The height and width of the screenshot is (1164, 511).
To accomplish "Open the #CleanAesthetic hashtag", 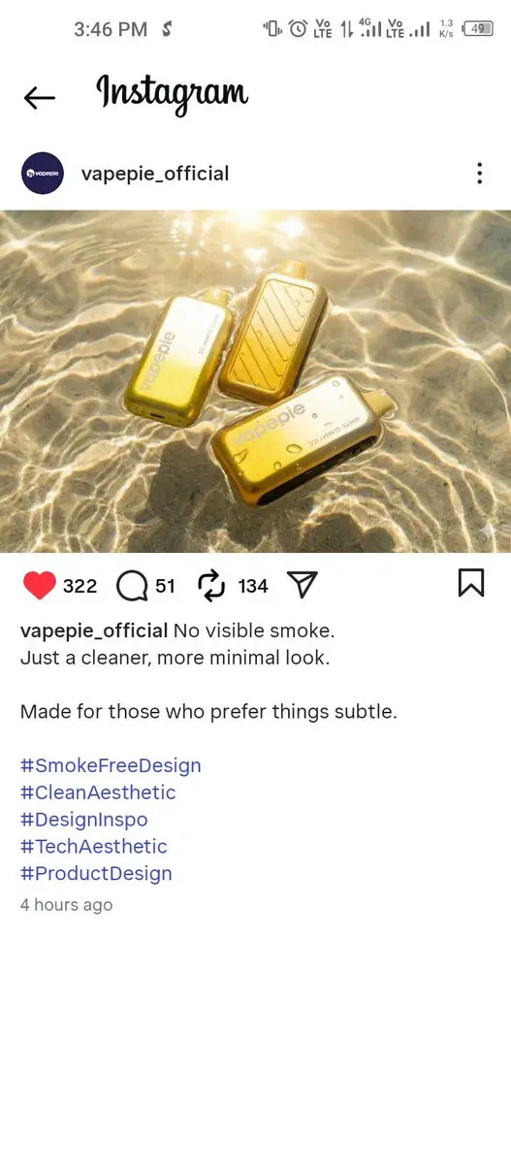I will 98,792.
